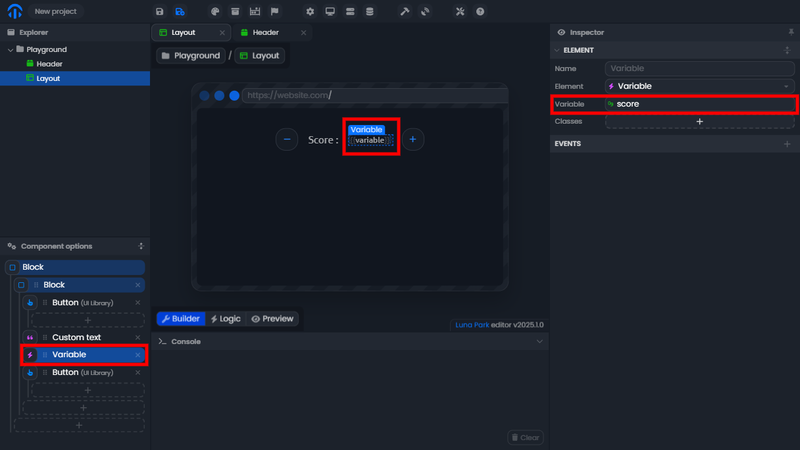
Task: Click the Layout breadcrumb
Action: pos(260,56)
